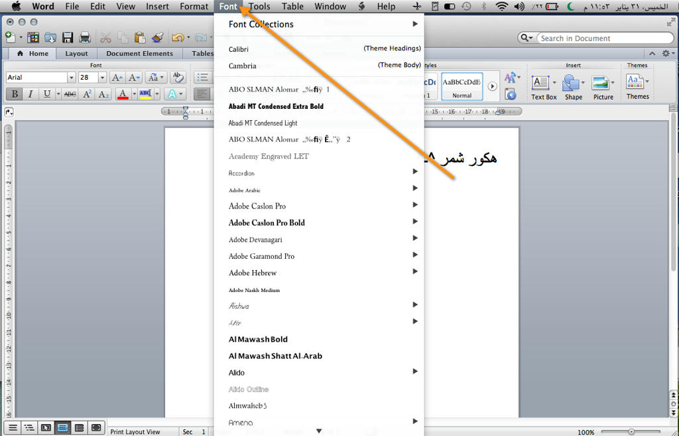The width and height of the screenshot is (679, 436).
Task: Select Al Mawash Bold font
Action: tap(319, 339)
